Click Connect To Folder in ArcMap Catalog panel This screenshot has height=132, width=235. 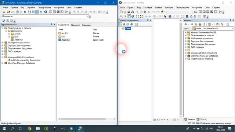(217, 24)
